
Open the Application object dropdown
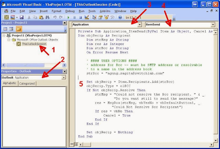coord(140,25)
